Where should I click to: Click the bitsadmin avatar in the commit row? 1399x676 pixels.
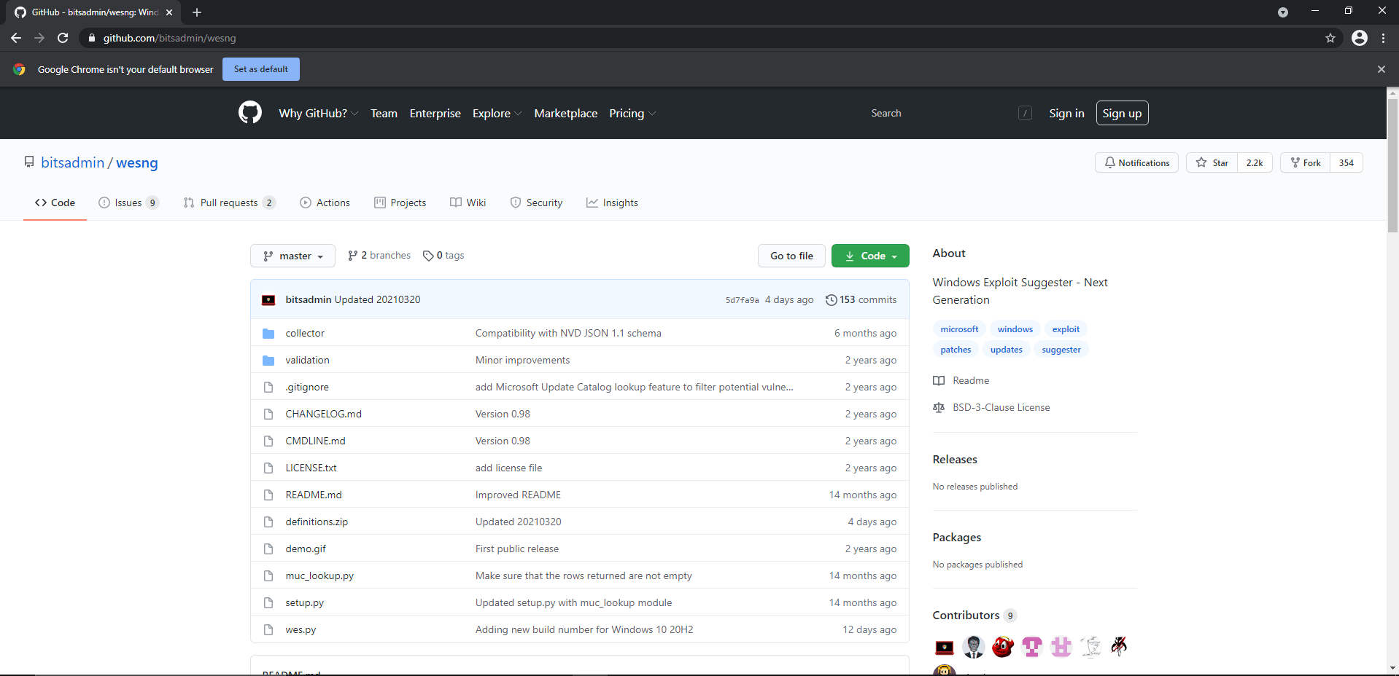[268, 300]
